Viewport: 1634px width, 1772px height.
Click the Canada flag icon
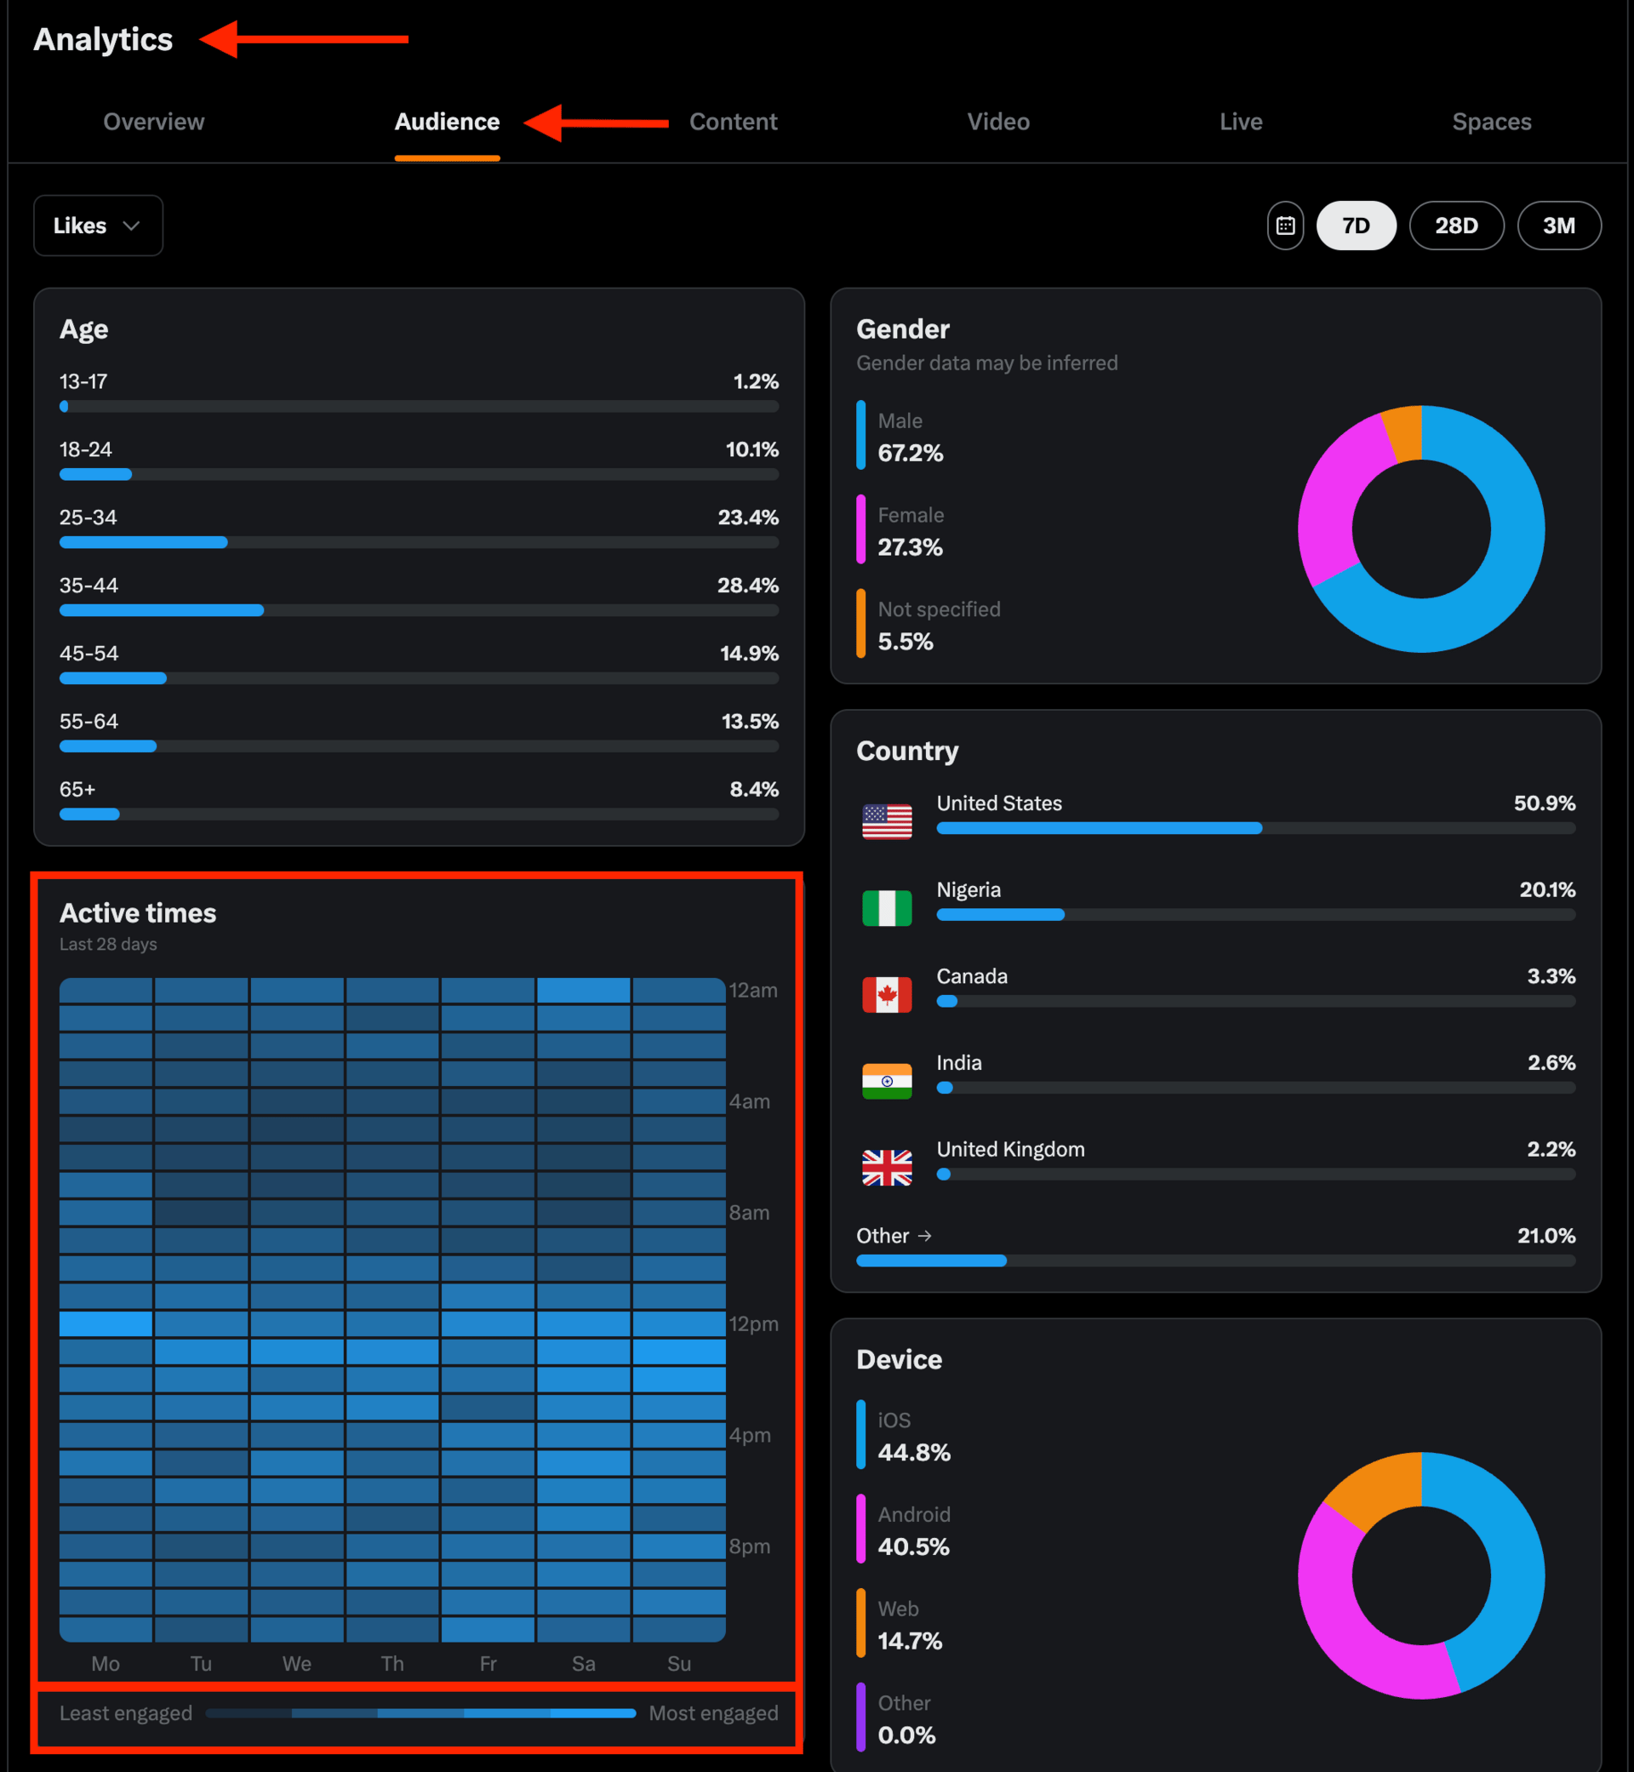887,995
